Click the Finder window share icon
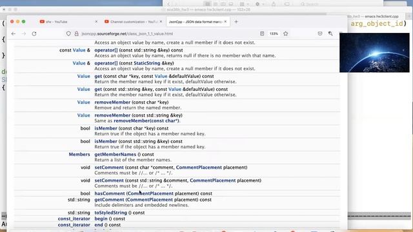Viewport: 413px width, 232px height. [274, 4]
